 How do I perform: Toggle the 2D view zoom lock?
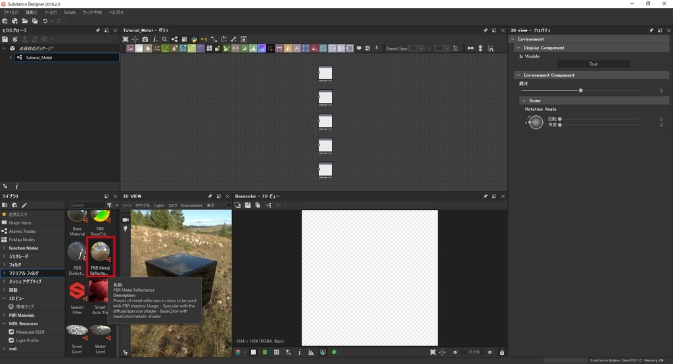(501, 352)
